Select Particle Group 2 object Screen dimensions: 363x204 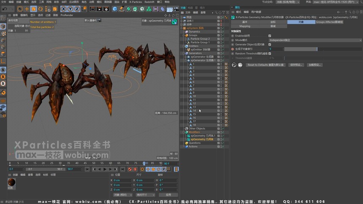(200, 39)
